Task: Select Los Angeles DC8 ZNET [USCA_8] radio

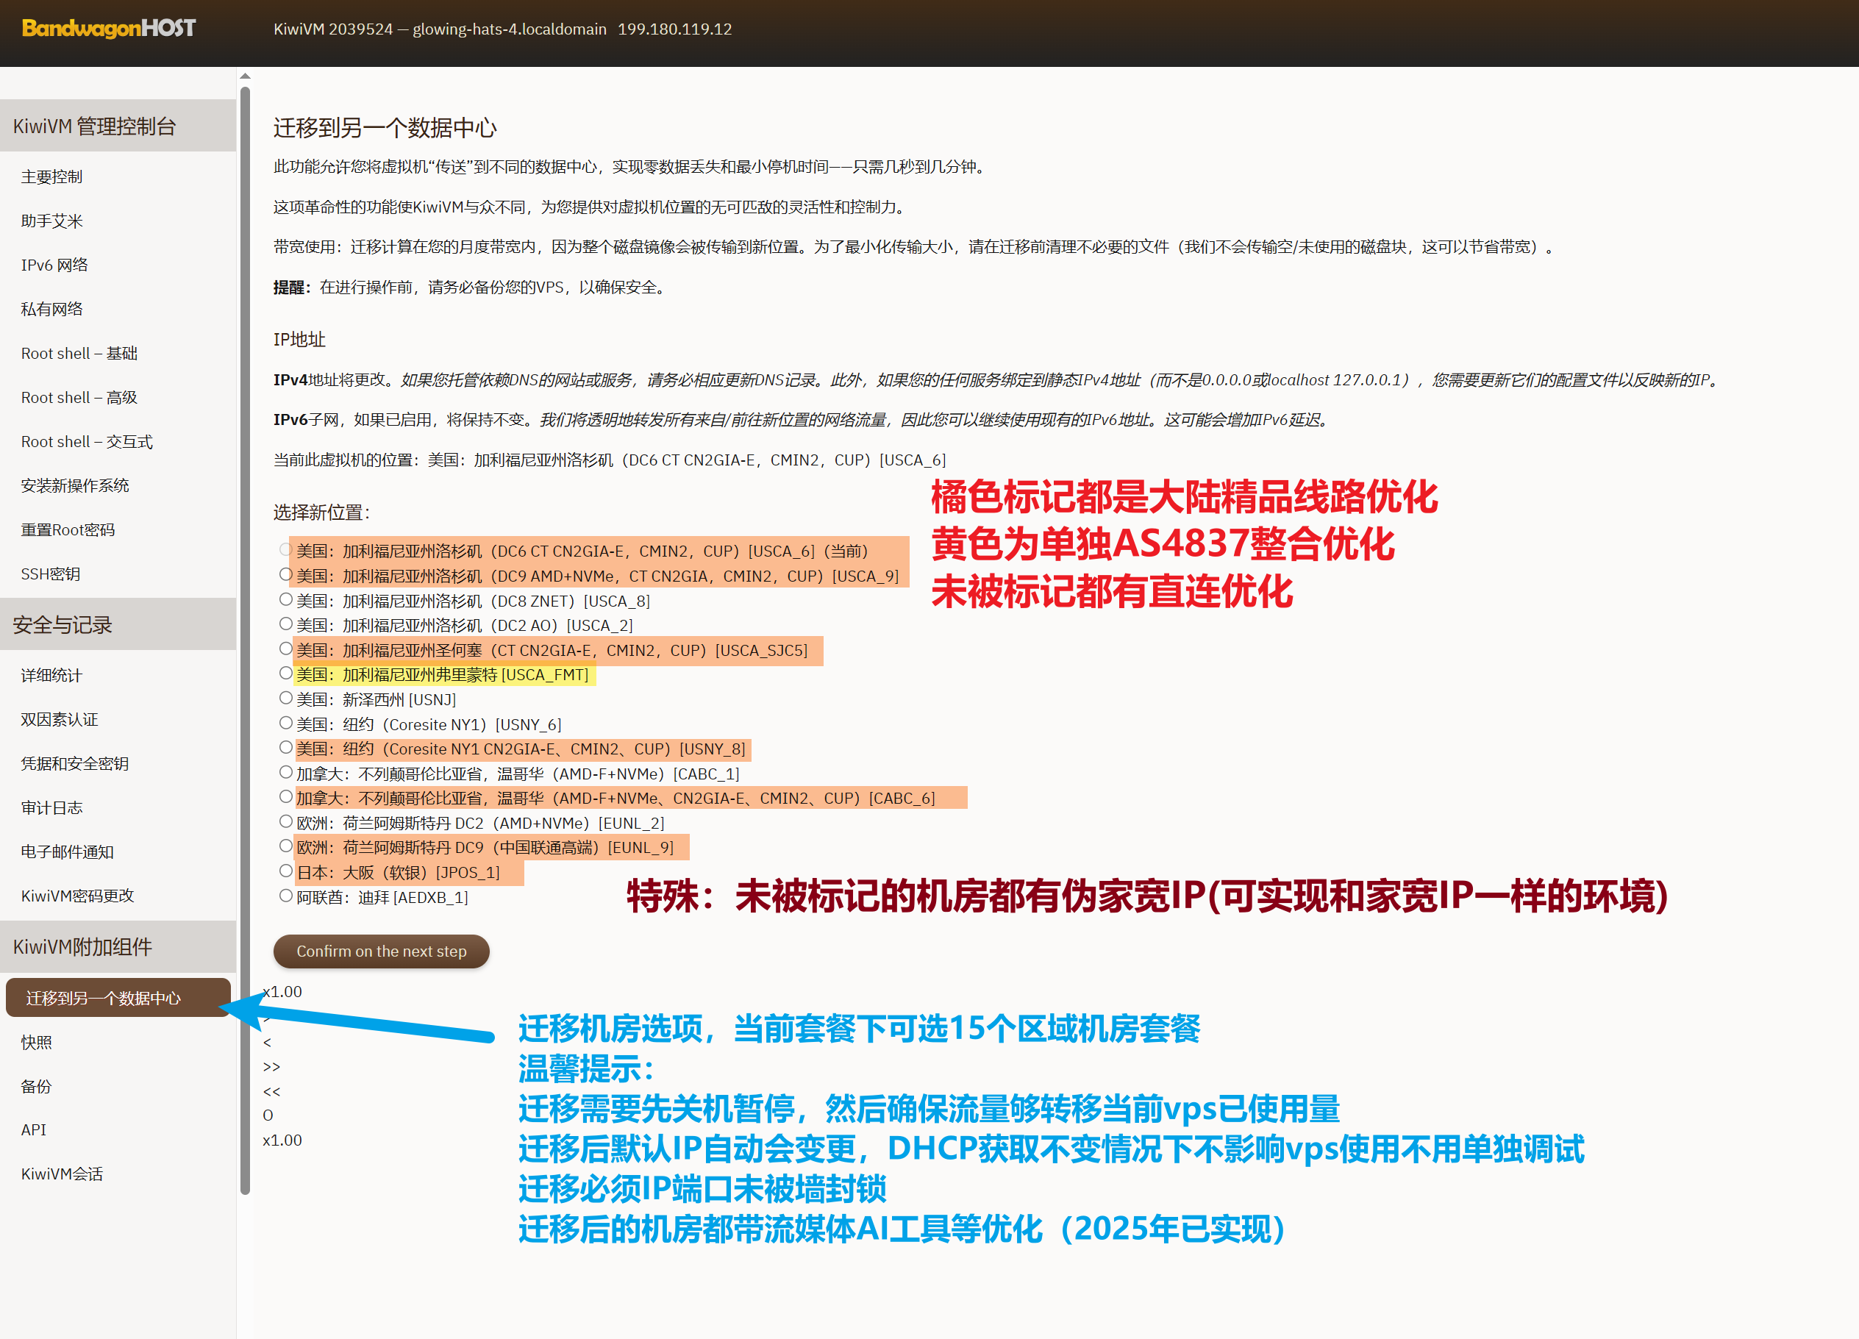Action: 286,599
